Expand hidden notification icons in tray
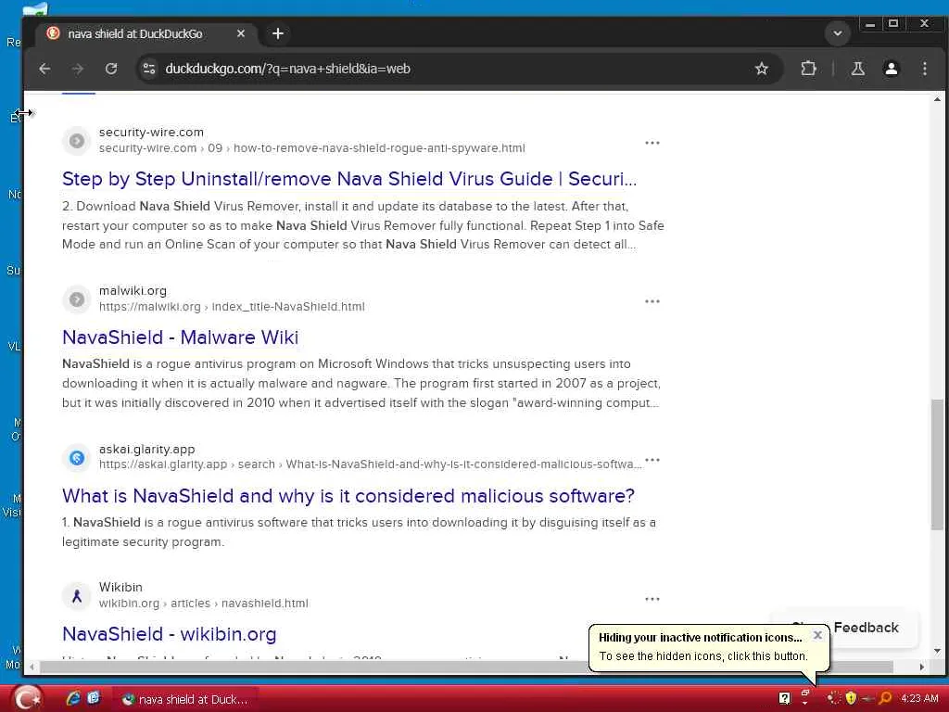The image size is (949, 712). (x=805, y=698)
